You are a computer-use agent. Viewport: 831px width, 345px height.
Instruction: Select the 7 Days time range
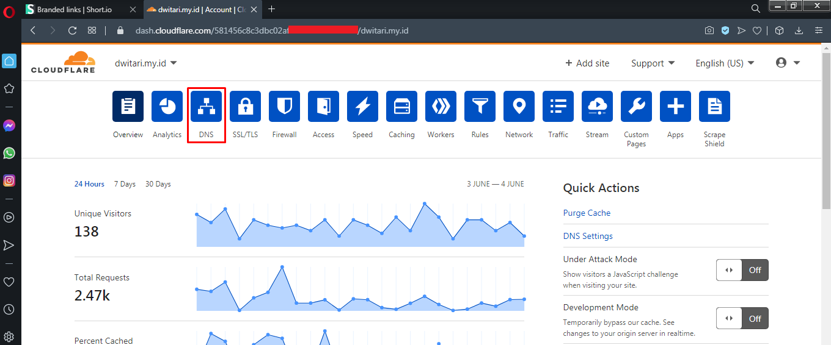125,184
